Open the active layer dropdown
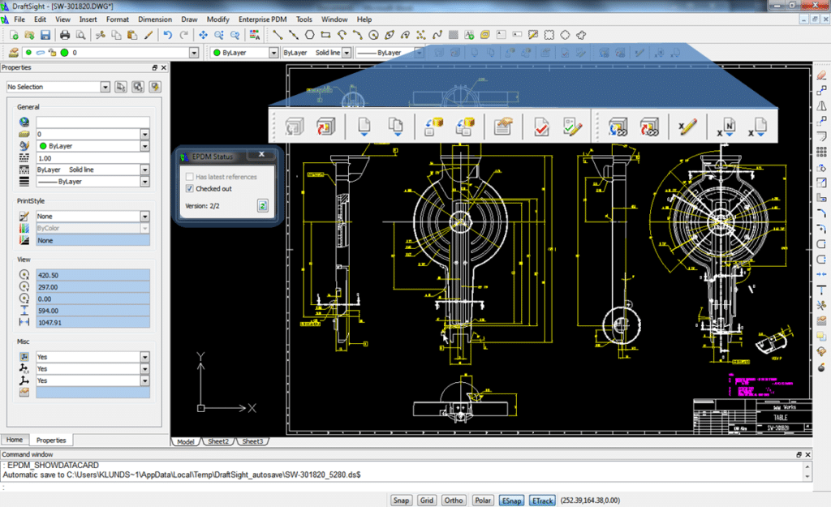 (x=192, y=52)
